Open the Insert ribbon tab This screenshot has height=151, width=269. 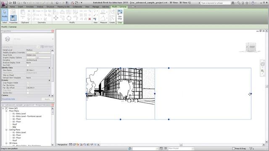pos(21,7)
